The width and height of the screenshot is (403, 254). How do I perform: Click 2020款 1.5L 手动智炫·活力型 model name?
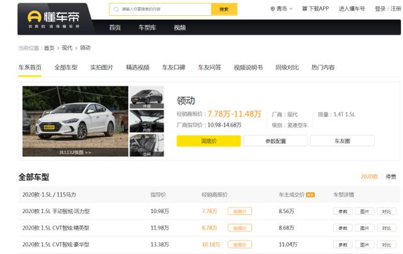(x=56, y=211)
